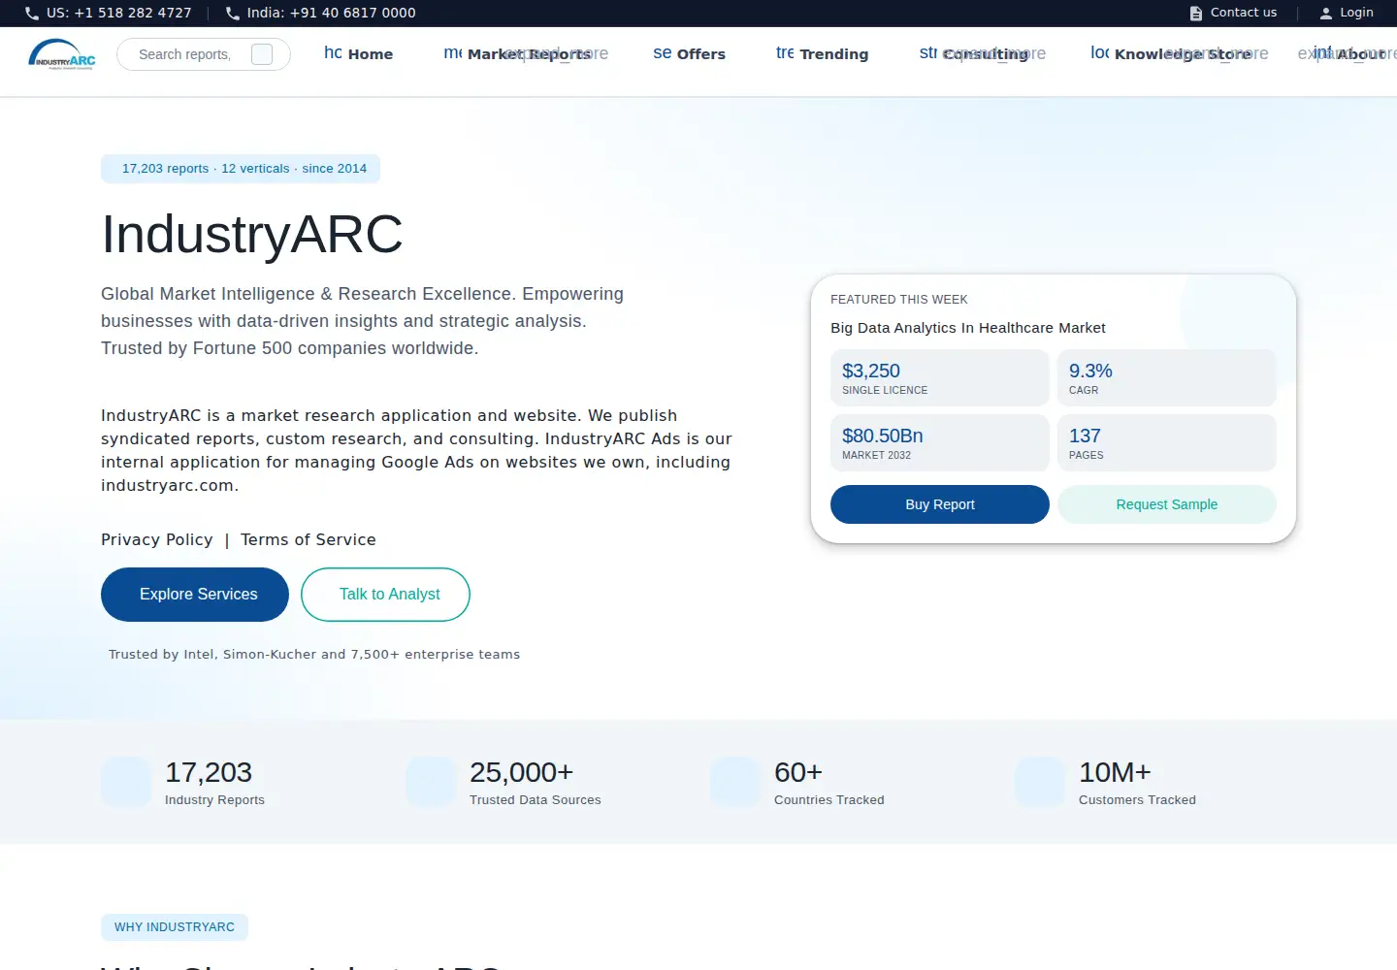The width and height of the screenshot is (1397, 970).
Task: Click the Talk to Analyst button
Action: [385, 595]
